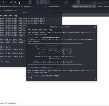This screenshot has width=109, height=106.
Task: Switch to workspace 4 in the panel
Action: (x=7, y=2)
